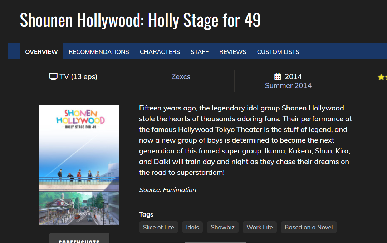Viewport: 387px width, 243px height.
Task: Click the calendar icon beside 2014
Action: click(x=278, y=76)
